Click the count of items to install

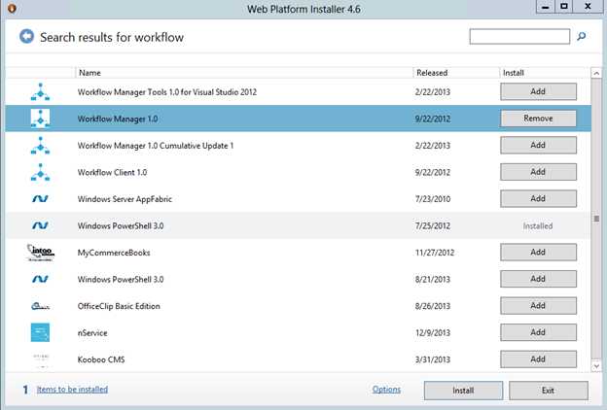coord(25,390)
